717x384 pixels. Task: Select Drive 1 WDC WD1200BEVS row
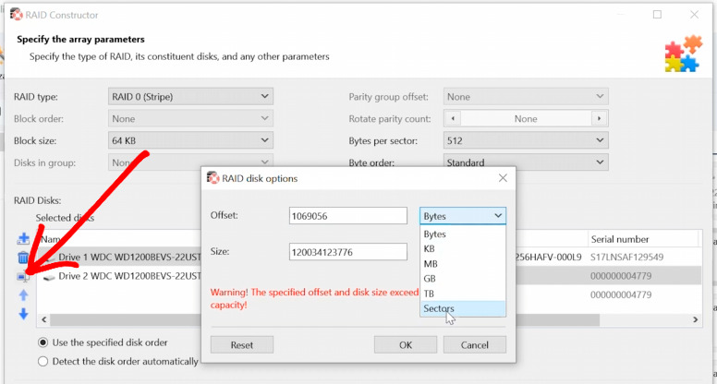[x=129, y=257]
